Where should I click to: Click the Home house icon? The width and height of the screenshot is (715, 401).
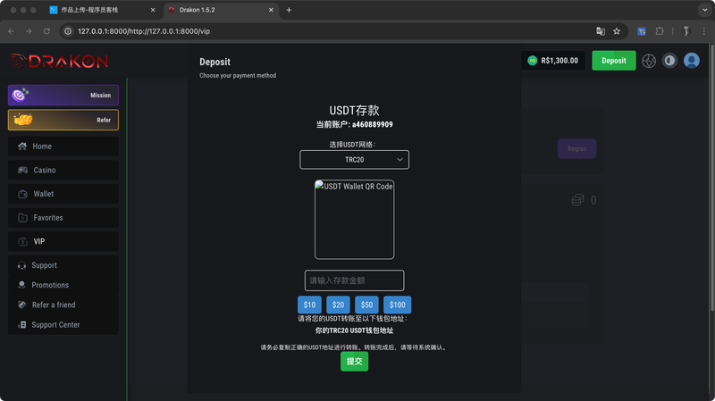pos(21,146)
